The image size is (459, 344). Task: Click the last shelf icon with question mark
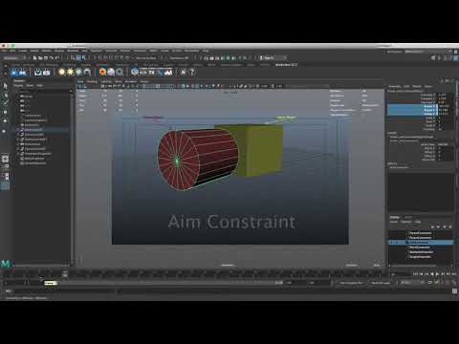pos(191,73)
